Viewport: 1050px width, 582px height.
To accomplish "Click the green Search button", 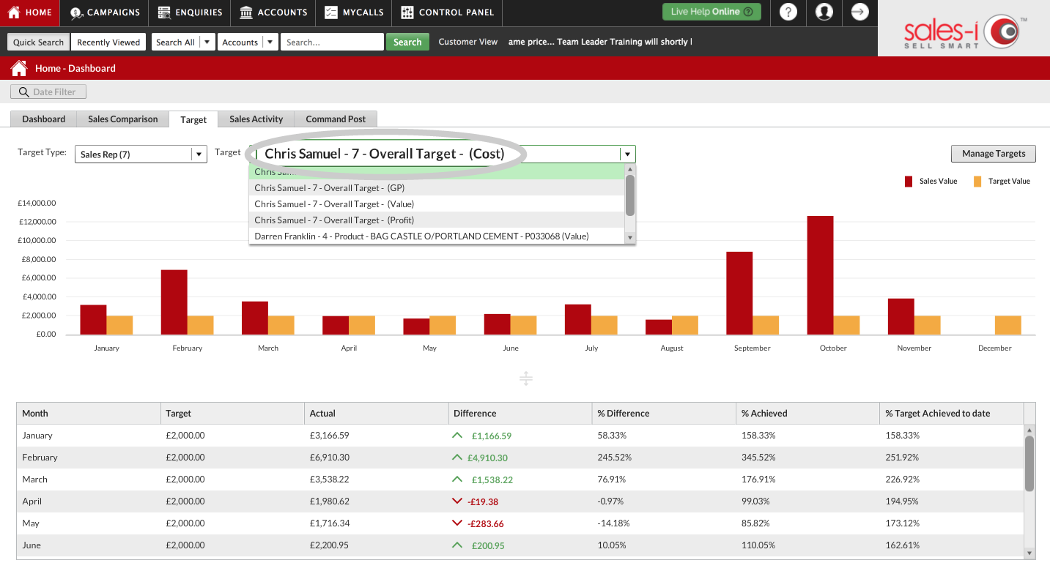I will pos(407,42).
